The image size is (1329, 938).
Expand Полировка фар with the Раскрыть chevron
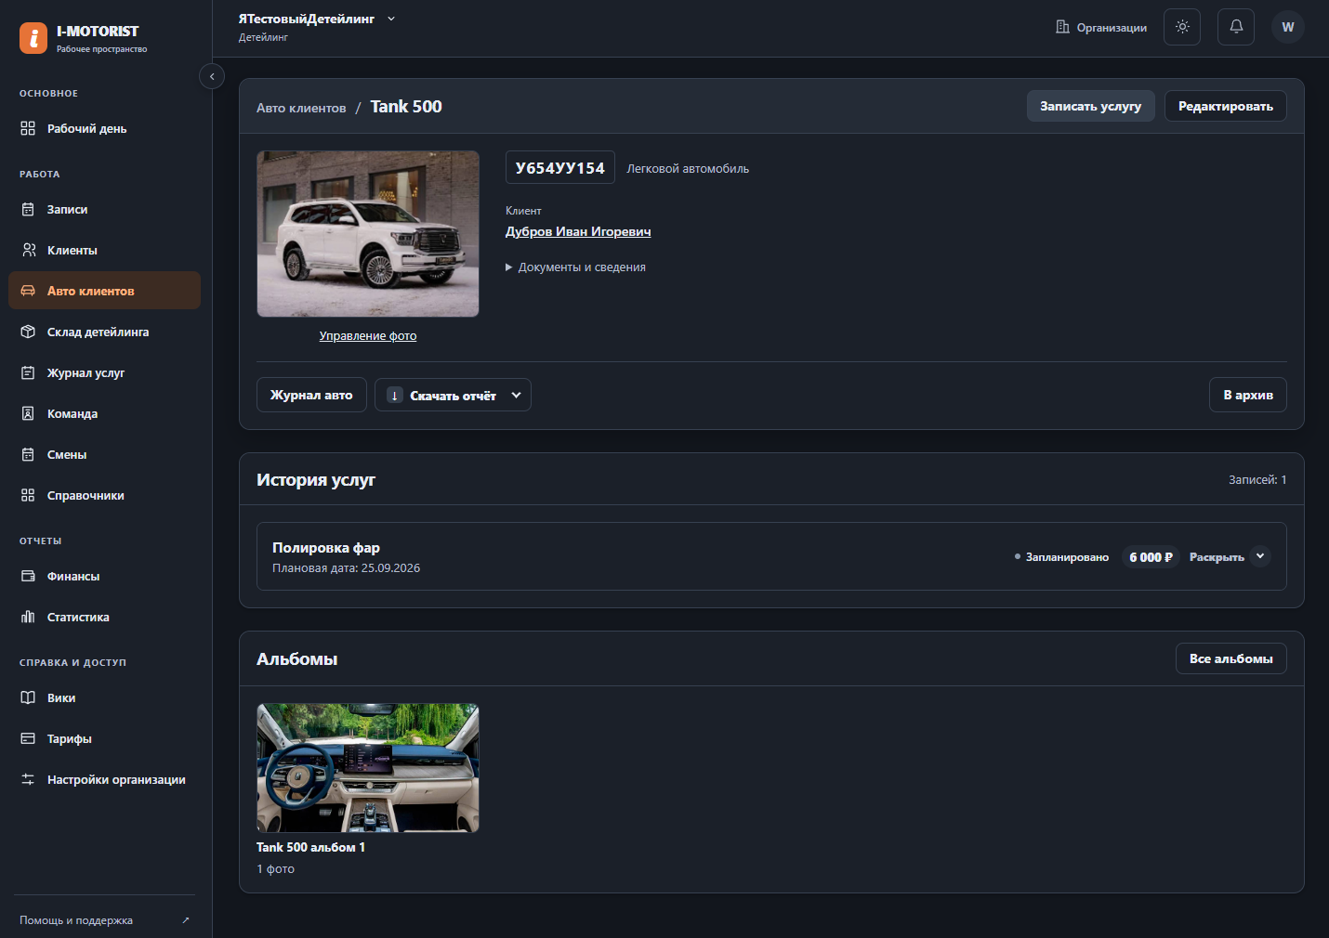1260,556
